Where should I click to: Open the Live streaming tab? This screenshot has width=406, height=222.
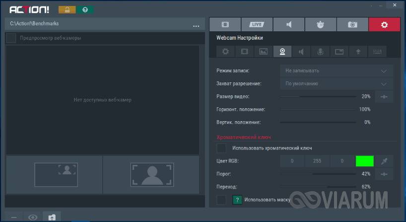point(257,24)
